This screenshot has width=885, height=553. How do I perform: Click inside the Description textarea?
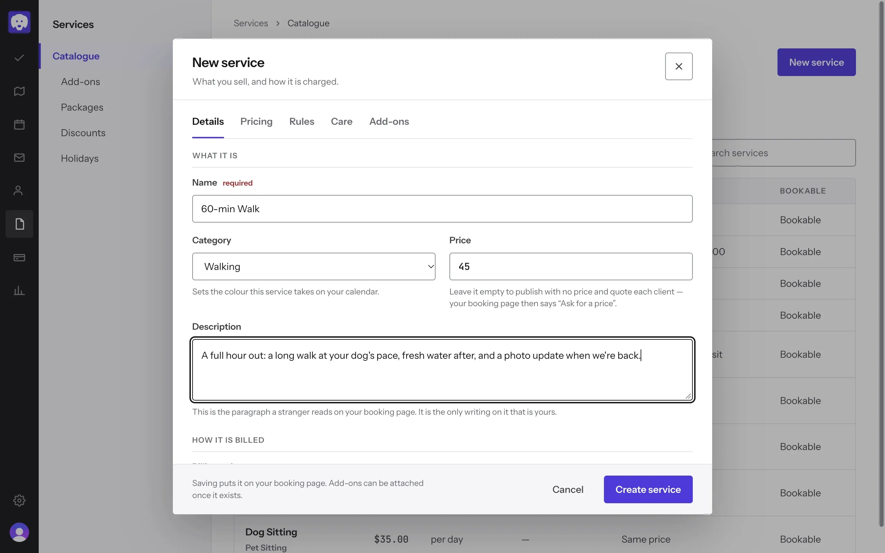tap(442, 370)
